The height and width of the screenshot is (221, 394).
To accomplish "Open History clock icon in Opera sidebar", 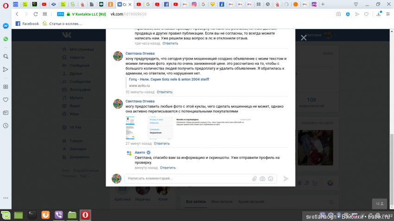I will 6,125.
